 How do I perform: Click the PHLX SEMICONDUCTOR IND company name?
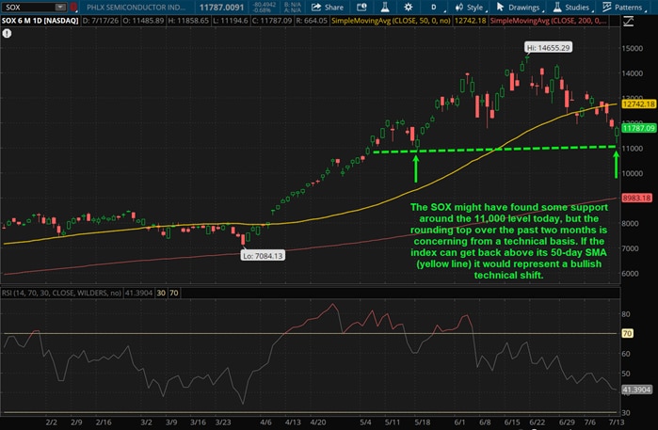tap(136, 8)
